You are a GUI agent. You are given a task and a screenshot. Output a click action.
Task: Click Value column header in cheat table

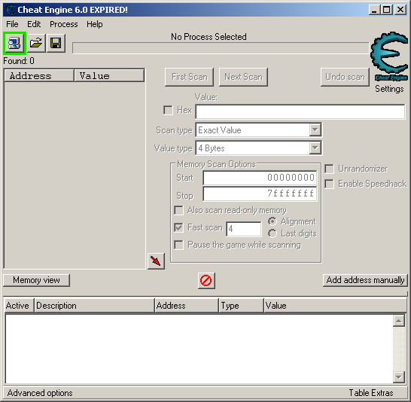(x=335, y=306)
